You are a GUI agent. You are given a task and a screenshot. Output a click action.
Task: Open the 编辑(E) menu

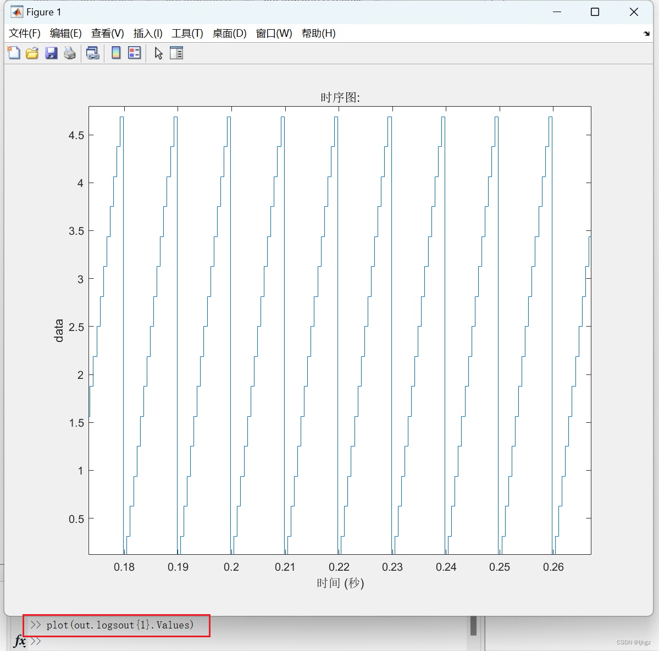point(65,33)
